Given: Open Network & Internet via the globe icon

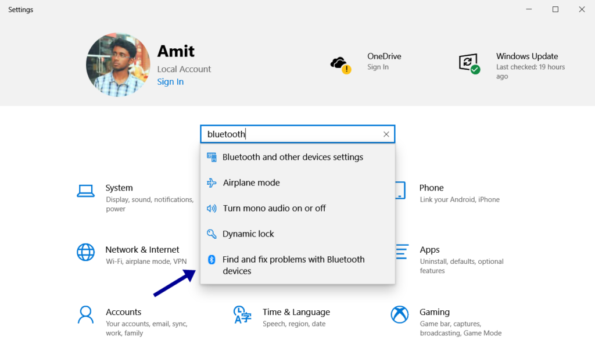Looking at the screenshot, I should [x=85, y=252].
